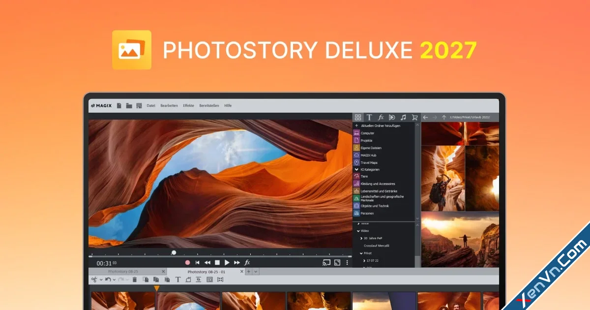Click the 00:31 timecode display
Screen dimensions: 590x310
tap(106, 263)
